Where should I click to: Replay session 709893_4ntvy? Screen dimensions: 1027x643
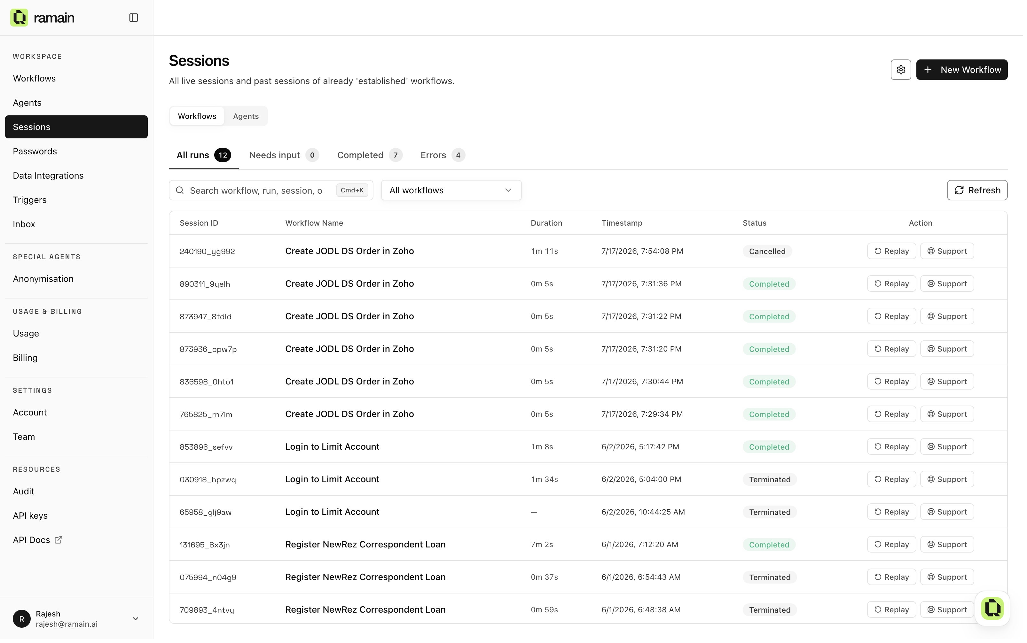(891, 609)
